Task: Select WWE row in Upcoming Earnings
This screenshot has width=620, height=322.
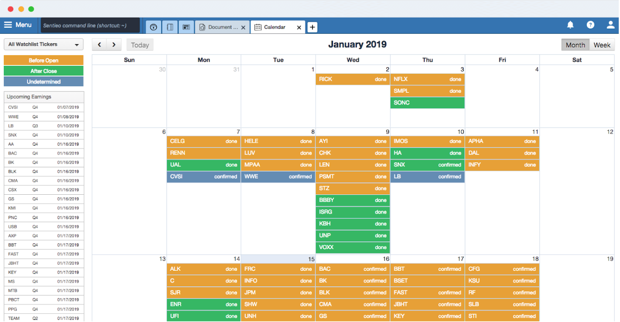Action: click(44, 116)
